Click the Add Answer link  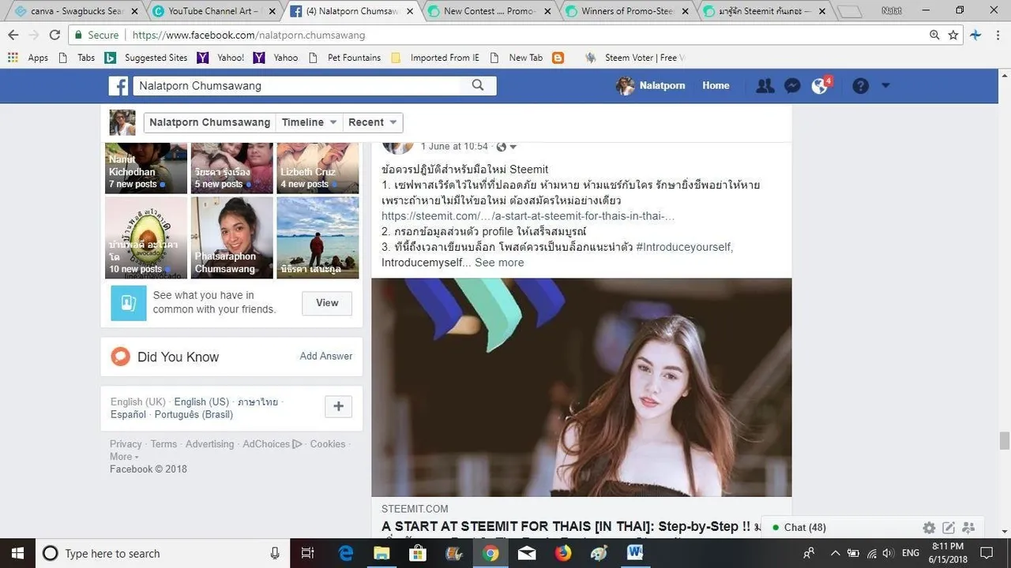point(326,356)
